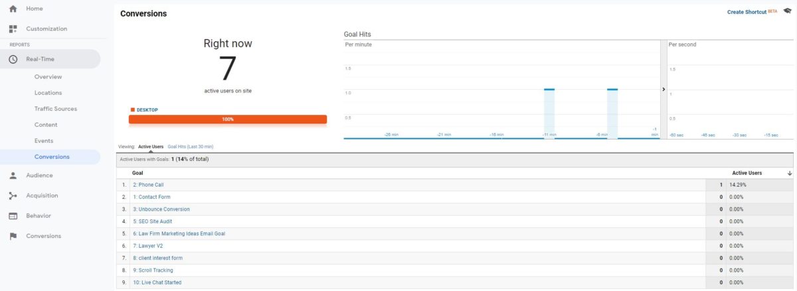
Task: Click the Customization dashboard icon
Action: click(x=13, y=29)
